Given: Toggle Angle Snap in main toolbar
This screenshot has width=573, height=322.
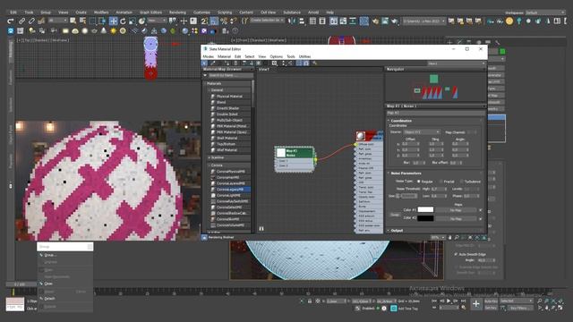Looking at the screenshot, I should [214, 21].
